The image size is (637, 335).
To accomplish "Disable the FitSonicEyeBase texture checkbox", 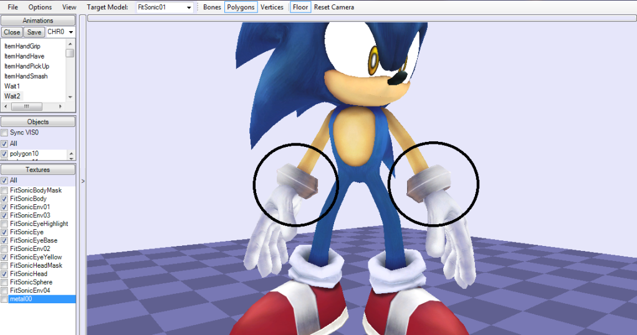I will 4,240.
